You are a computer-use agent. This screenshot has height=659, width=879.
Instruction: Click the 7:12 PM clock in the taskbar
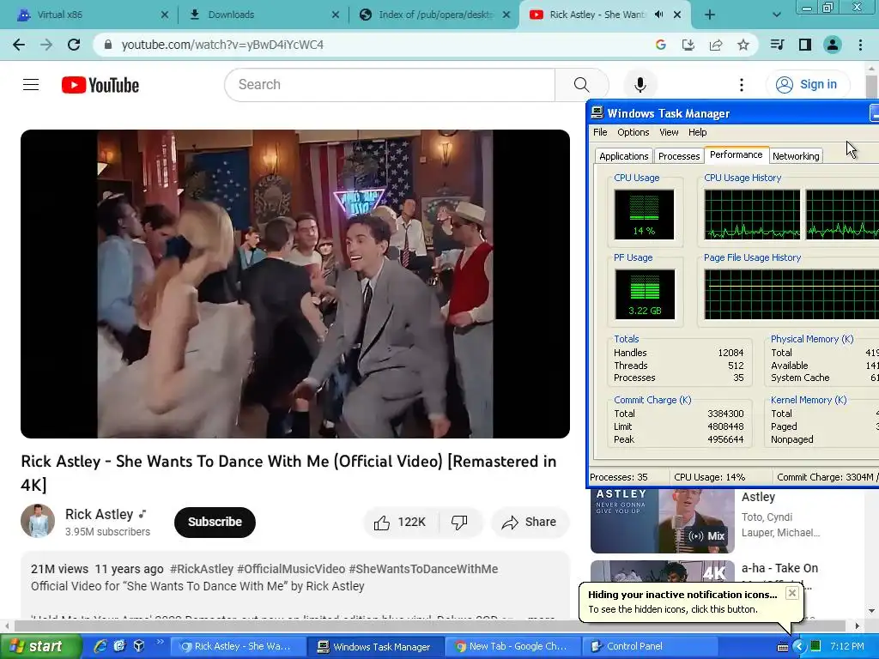(847, 647)
